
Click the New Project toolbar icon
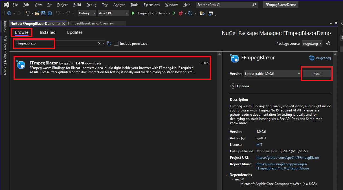point(28,13)
